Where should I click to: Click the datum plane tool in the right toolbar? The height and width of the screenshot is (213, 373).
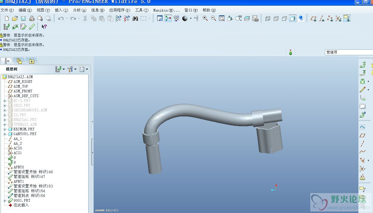[x=362, y=135]
